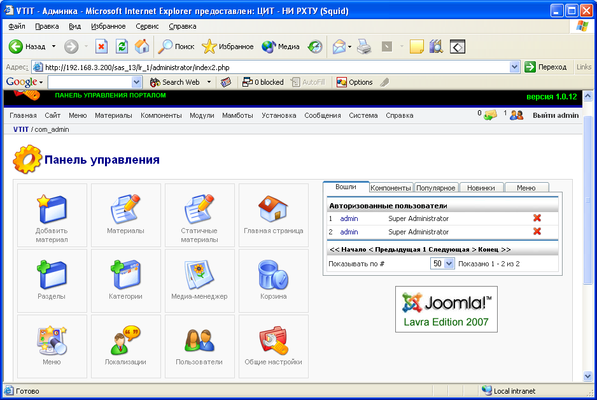Open the Избранное favorites toolbar button
The height and width of the screenshot is (400, 597).
[x=228, y=46]
